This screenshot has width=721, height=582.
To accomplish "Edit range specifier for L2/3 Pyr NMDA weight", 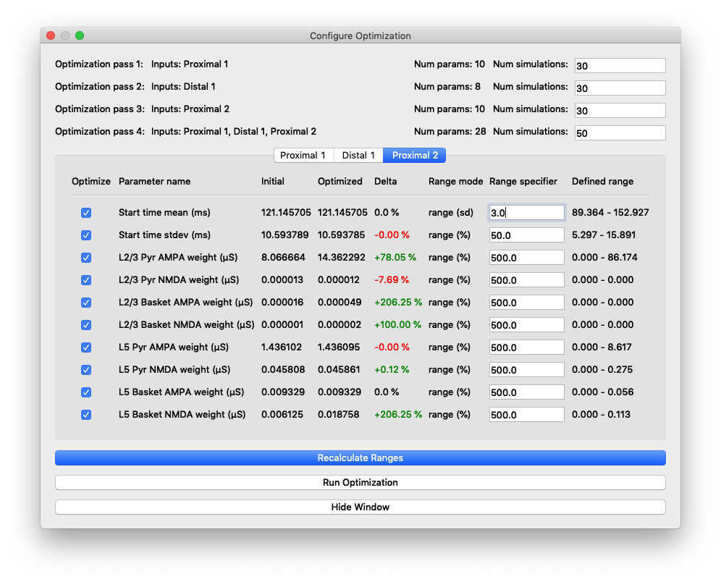I will point(526,280).
